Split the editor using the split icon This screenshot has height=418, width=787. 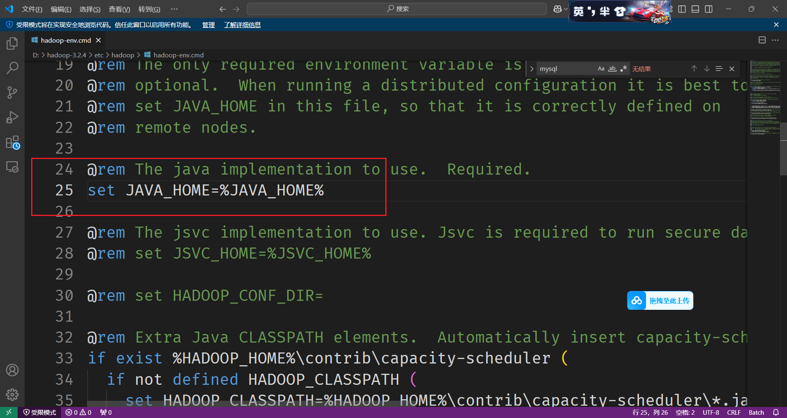762,40
